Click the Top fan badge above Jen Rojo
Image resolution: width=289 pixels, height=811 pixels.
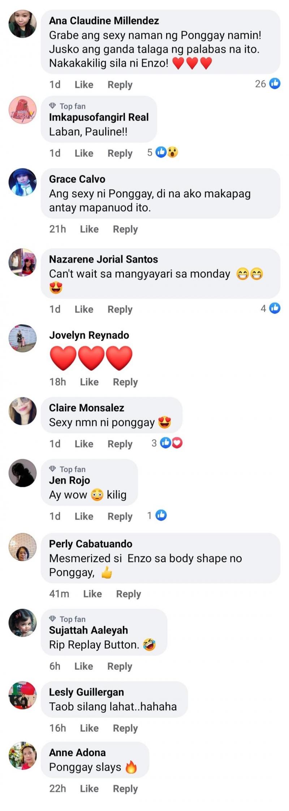click(68, 469)
